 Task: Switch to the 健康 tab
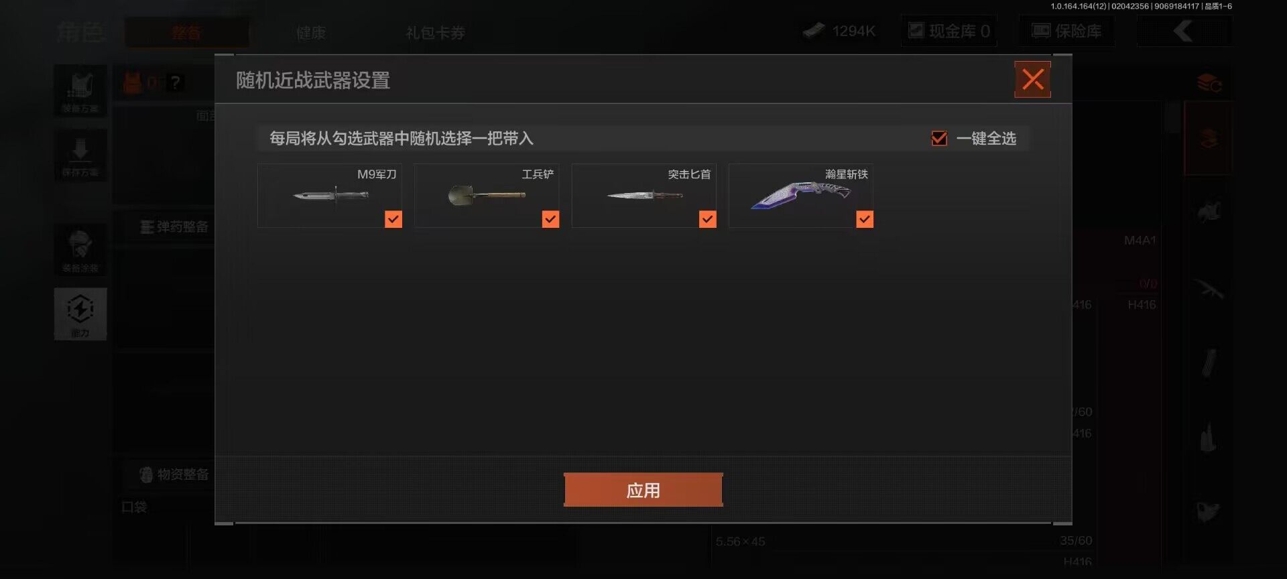pyautogui.click(x=311, y=32)
